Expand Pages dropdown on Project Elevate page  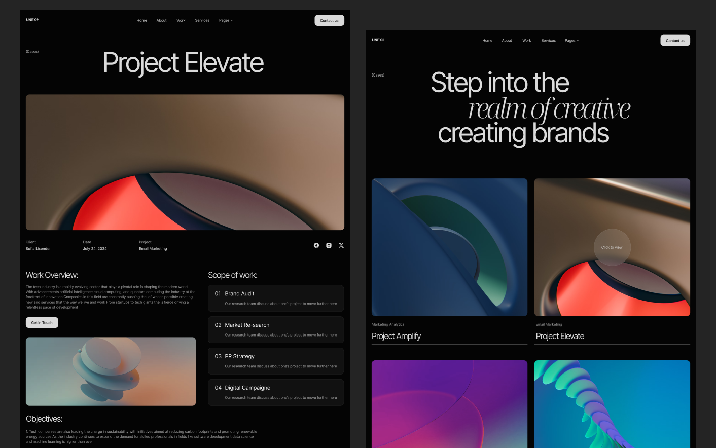pos(226,21)
